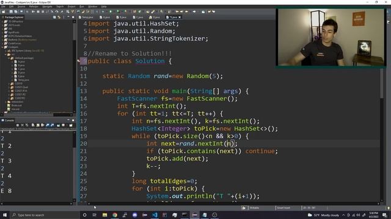Click the Package Explorer vertical scrollbar

click(x=74, y=66)
